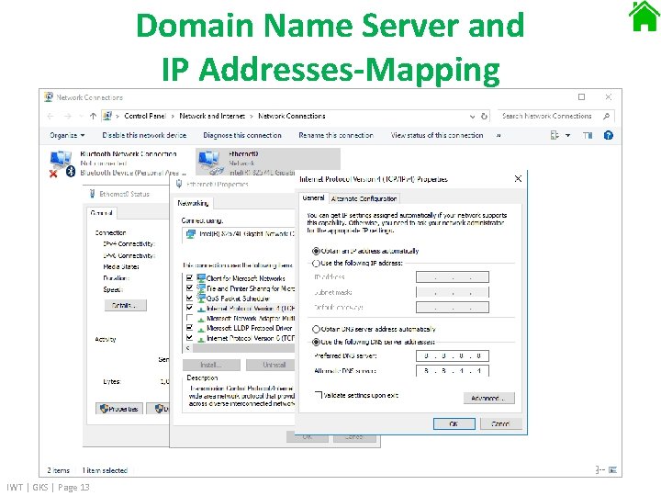Click the change view layout icon
This screenshot has height=496, width=661.
pyautogui.click(x=555, y=135)
